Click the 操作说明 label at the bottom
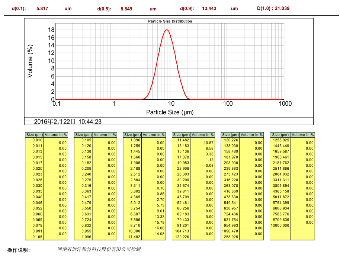The width and height of the screenshot is (340, 256). [19, 250]
